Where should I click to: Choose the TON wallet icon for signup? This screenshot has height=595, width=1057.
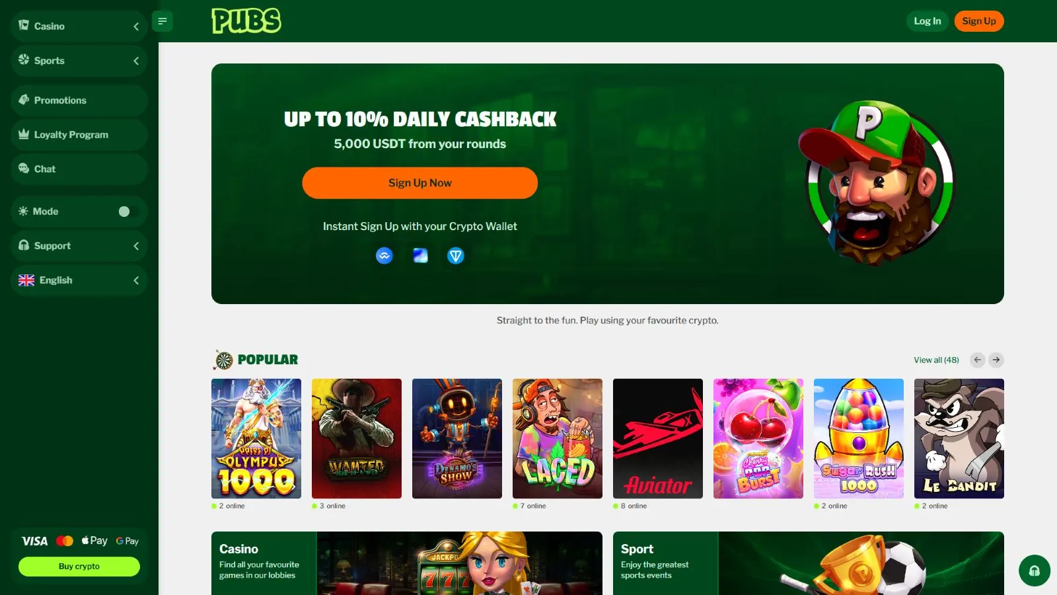(456, 256)
